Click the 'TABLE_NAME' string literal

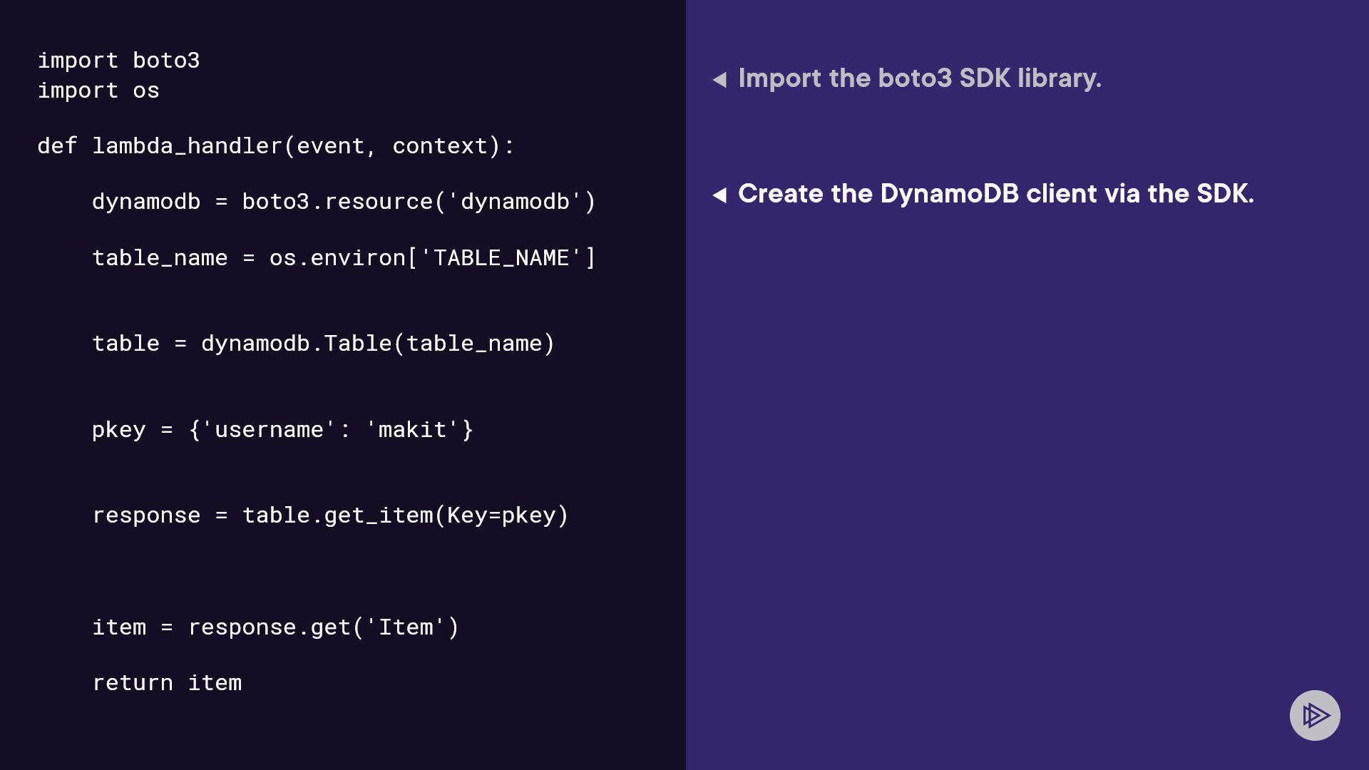click(501, 258)
